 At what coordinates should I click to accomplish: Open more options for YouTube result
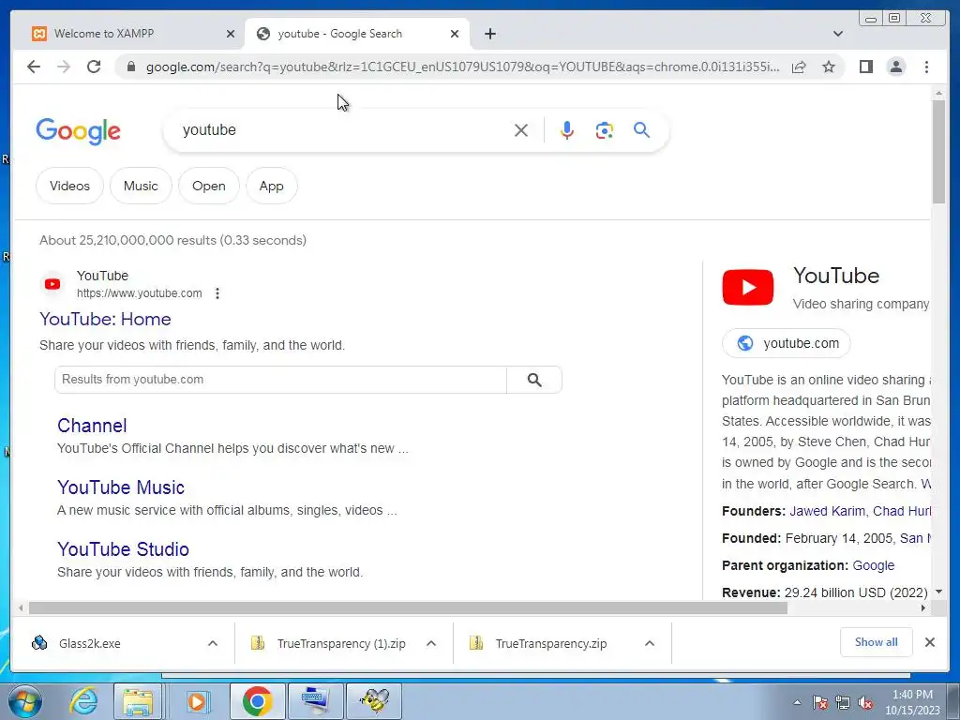[217, 293]
